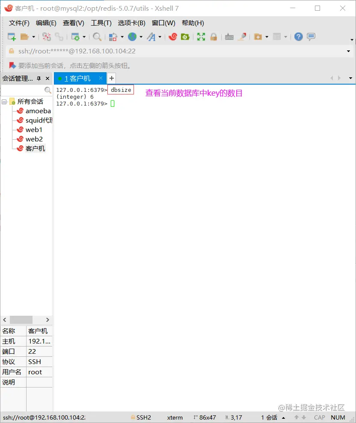The image size is (356, 423).
Task: Launch Xmanager red swirl toolbar icon
Action: pos(172,37)
